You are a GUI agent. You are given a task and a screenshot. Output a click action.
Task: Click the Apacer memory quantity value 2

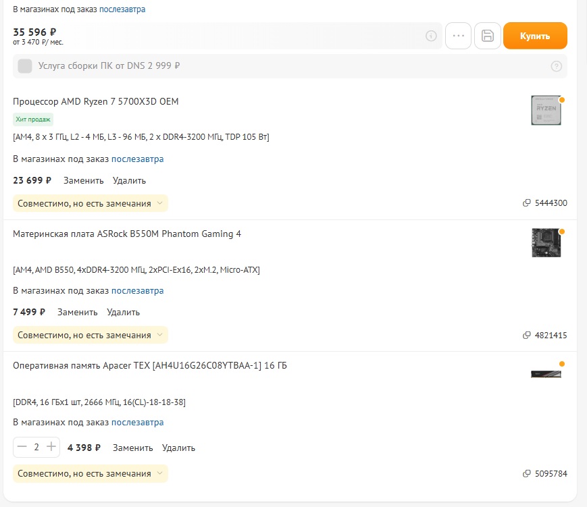tap(36, 447)
